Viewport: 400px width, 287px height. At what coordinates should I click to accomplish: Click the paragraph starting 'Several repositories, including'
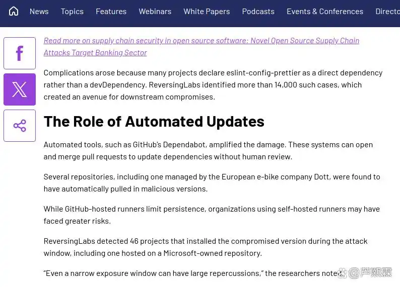pyautogui.click(x=212, y=182)
